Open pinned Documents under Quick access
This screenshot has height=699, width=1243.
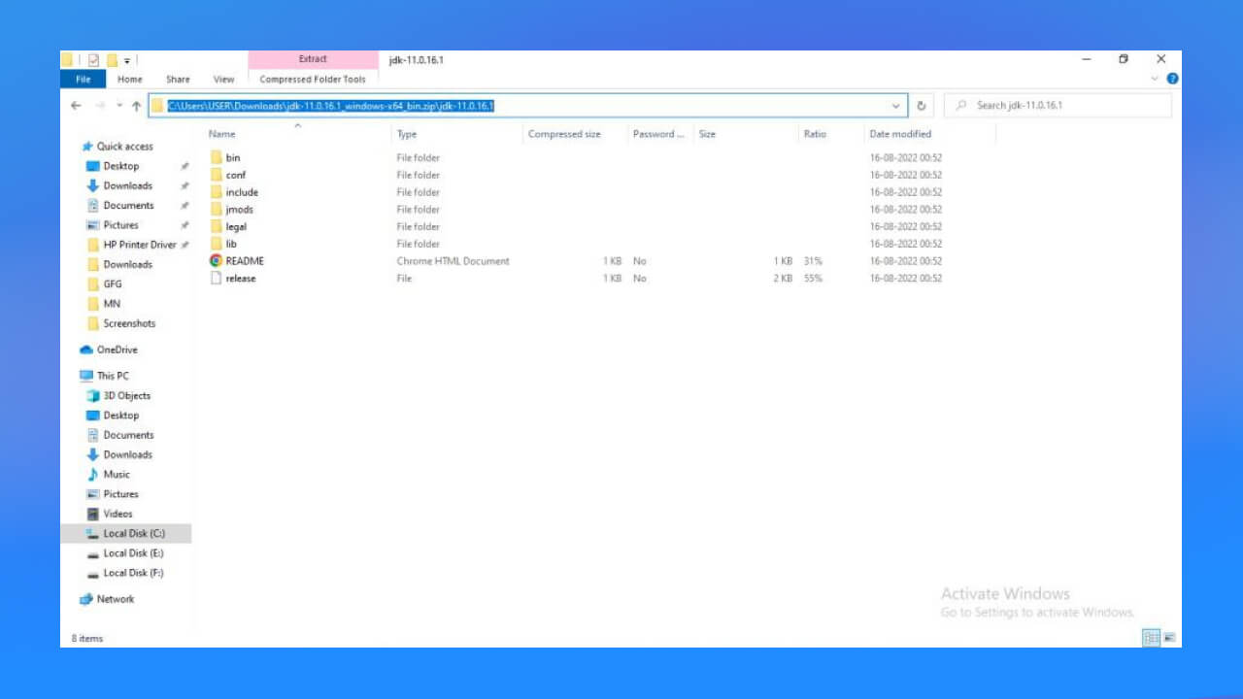[128, 206]
